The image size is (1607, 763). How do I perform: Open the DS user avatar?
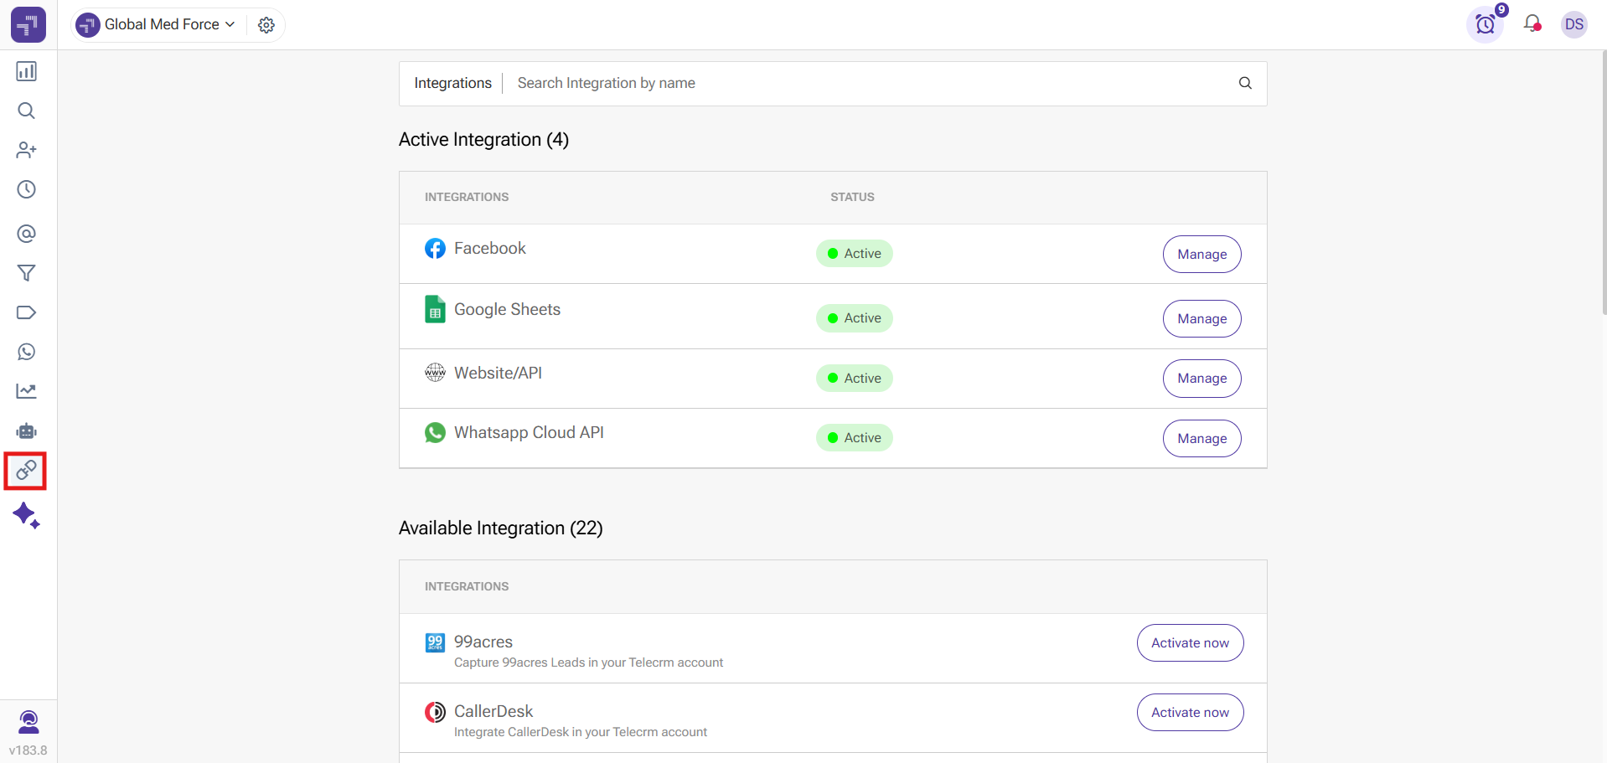tap(1574, 24)
